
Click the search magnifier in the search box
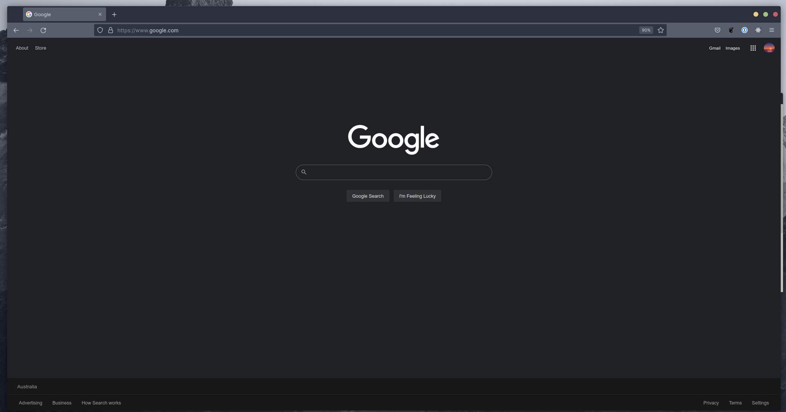[304, 172]
